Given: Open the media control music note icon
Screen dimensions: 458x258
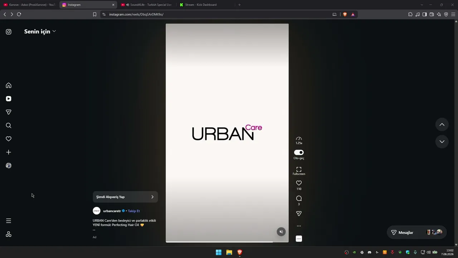Looking at the screenshot, I should click(418, 14).
